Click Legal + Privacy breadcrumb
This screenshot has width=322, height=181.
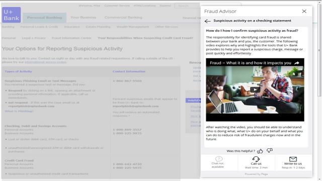34,38
